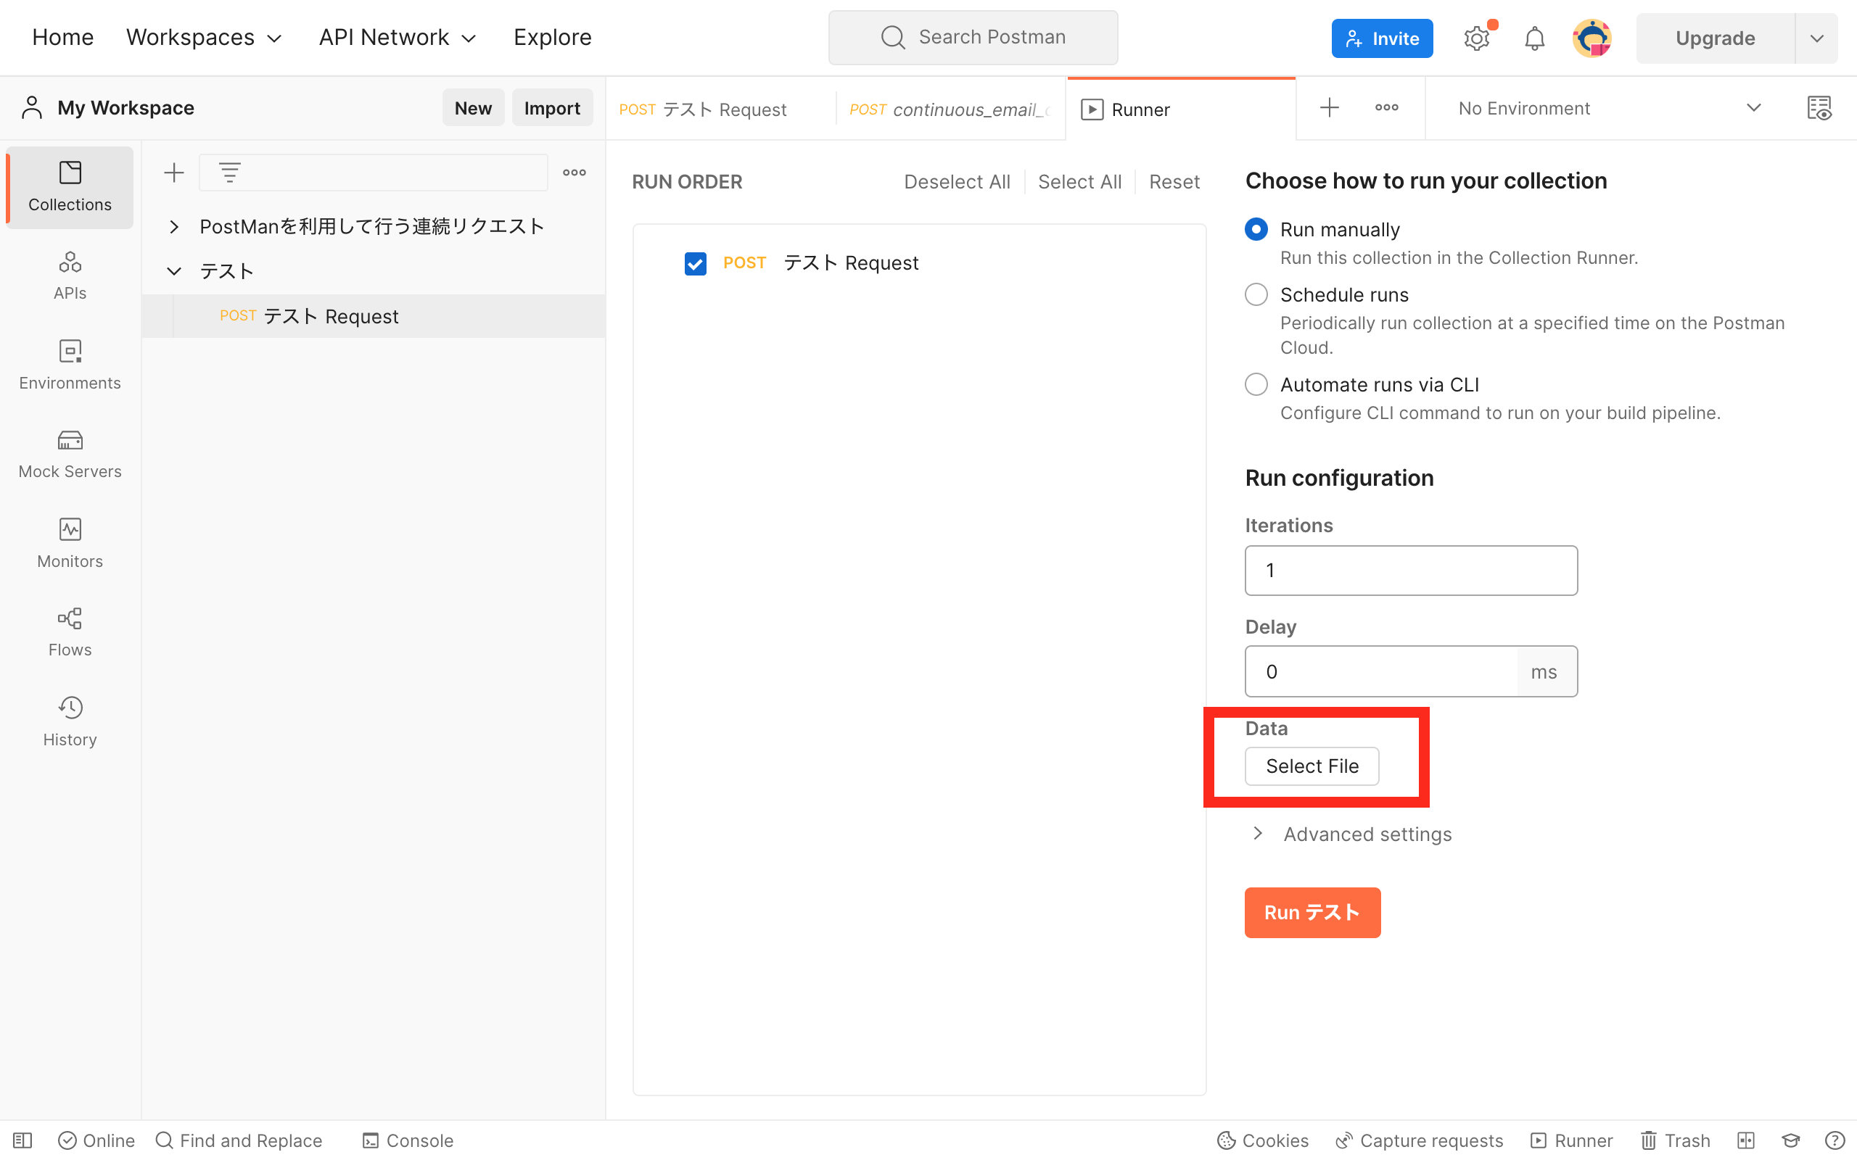This screenshot has height=1160, width=1857.
Task: Open the Console from the status bar
Action: tap(407, 1140)
